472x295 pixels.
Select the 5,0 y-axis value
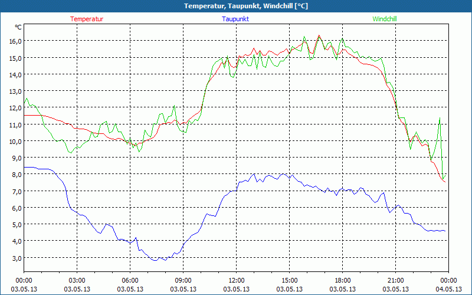17,225
